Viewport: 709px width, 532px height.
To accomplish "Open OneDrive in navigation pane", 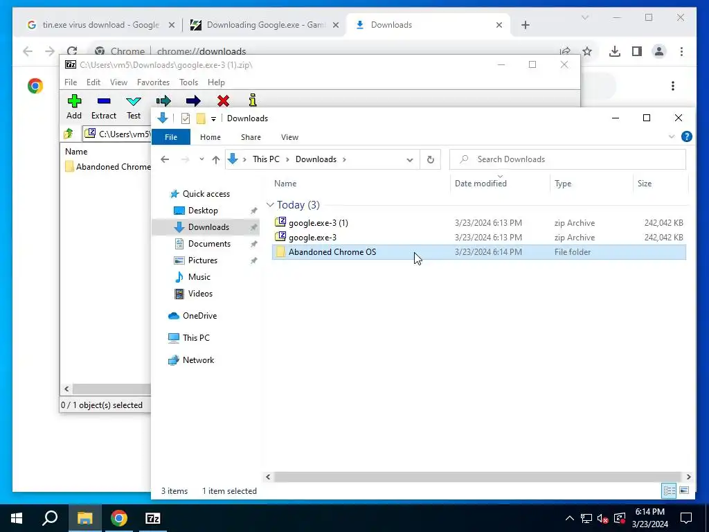I will pos(199,316).
